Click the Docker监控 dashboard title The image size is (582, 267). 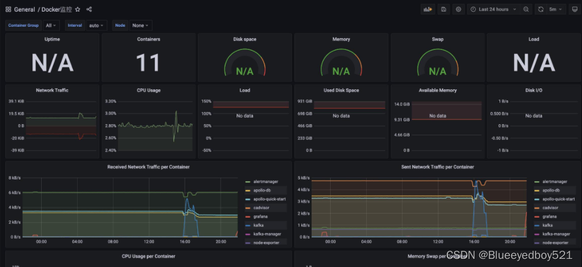coord(57,9)
